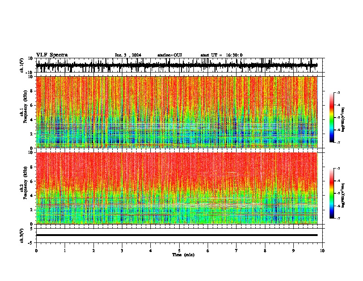Select the date text "Jan. 3 , 2024"
This screenshot has height=281, width=363.
click(128, 55)
